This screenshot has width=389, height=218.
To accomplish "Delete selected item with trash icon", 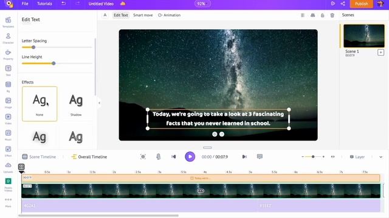I will click(x=332, y=15).
